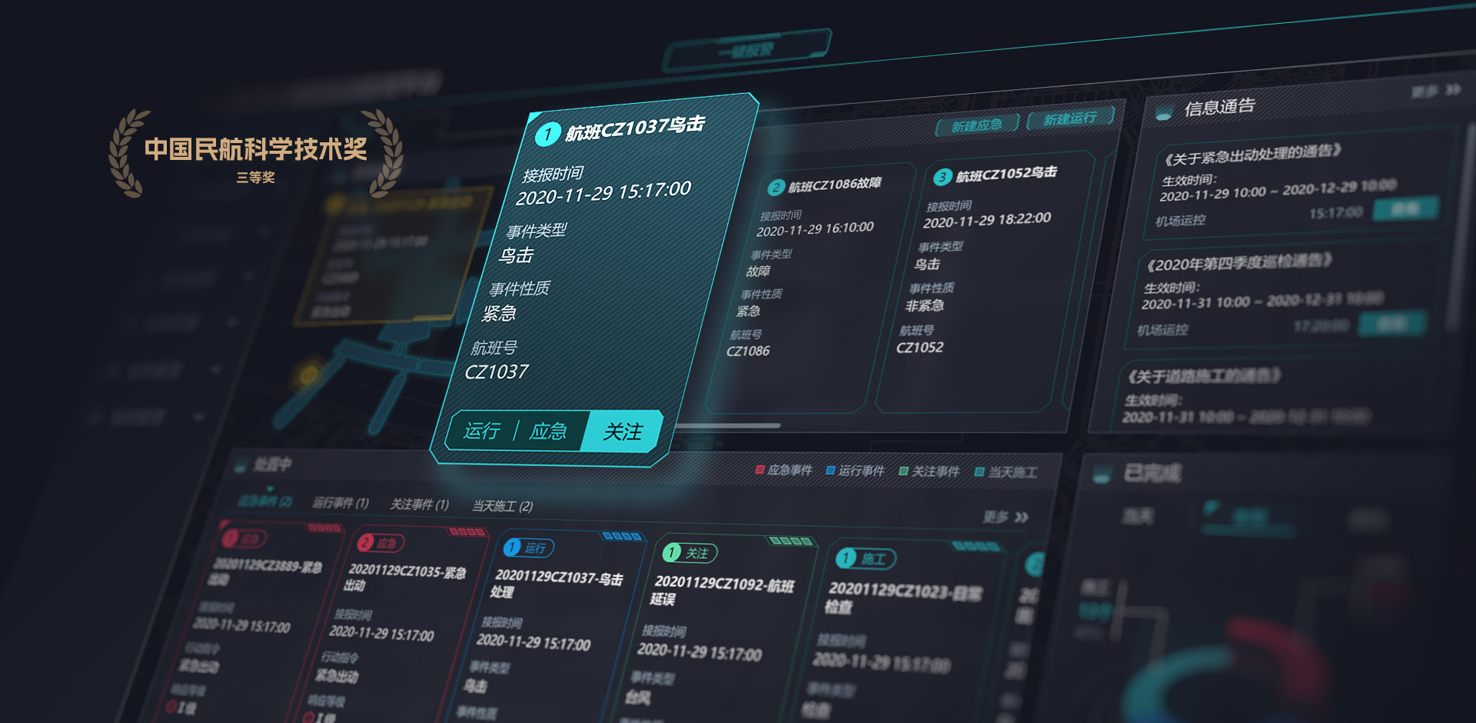This screenshot has width=1476, height=723.
Task: Click the double-arrow next to 更多 in 信息通告
Action: (x=1452, y=90)
